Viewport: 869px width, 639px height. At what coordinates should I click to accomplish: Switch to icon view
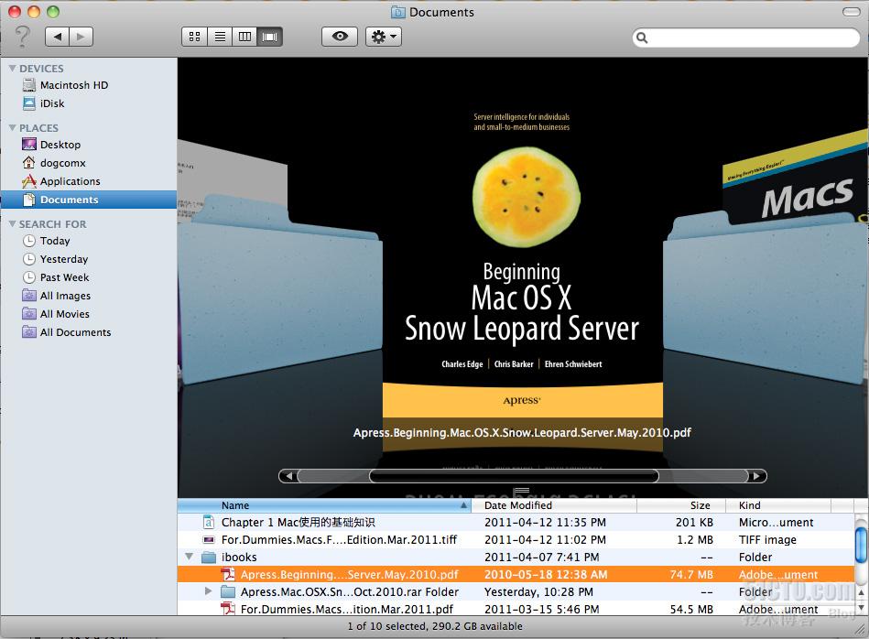click(194, 38)
